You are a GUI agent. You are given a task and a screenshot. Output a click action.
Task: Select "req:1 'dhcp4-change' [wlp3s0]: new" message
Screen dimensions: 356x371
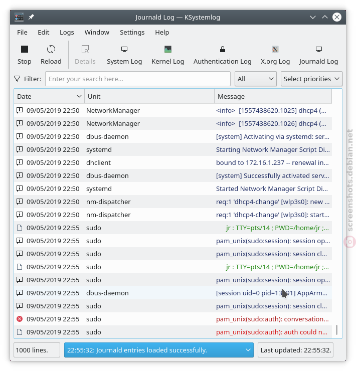pyautogui.click(x=273, y=202)
